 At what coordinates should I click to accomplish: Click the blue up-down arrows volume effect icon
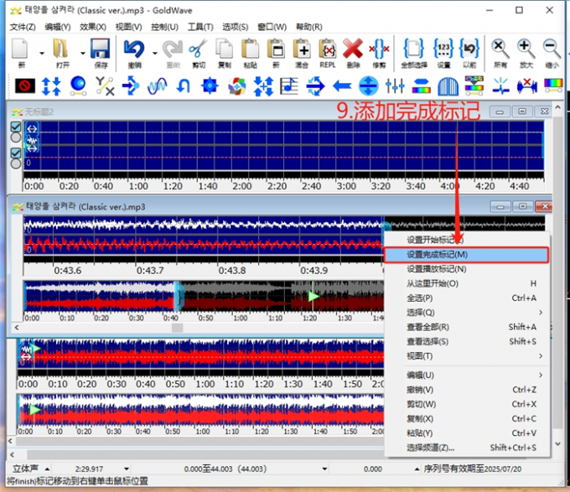click(x=51, y=86)
